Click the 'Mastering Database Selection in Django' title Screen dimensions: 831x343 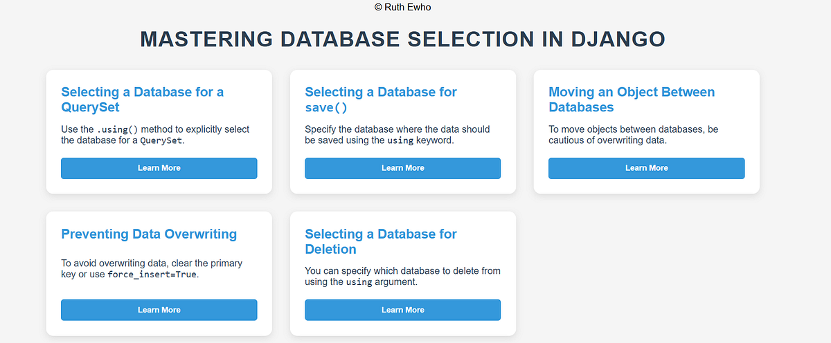point(403,39)
